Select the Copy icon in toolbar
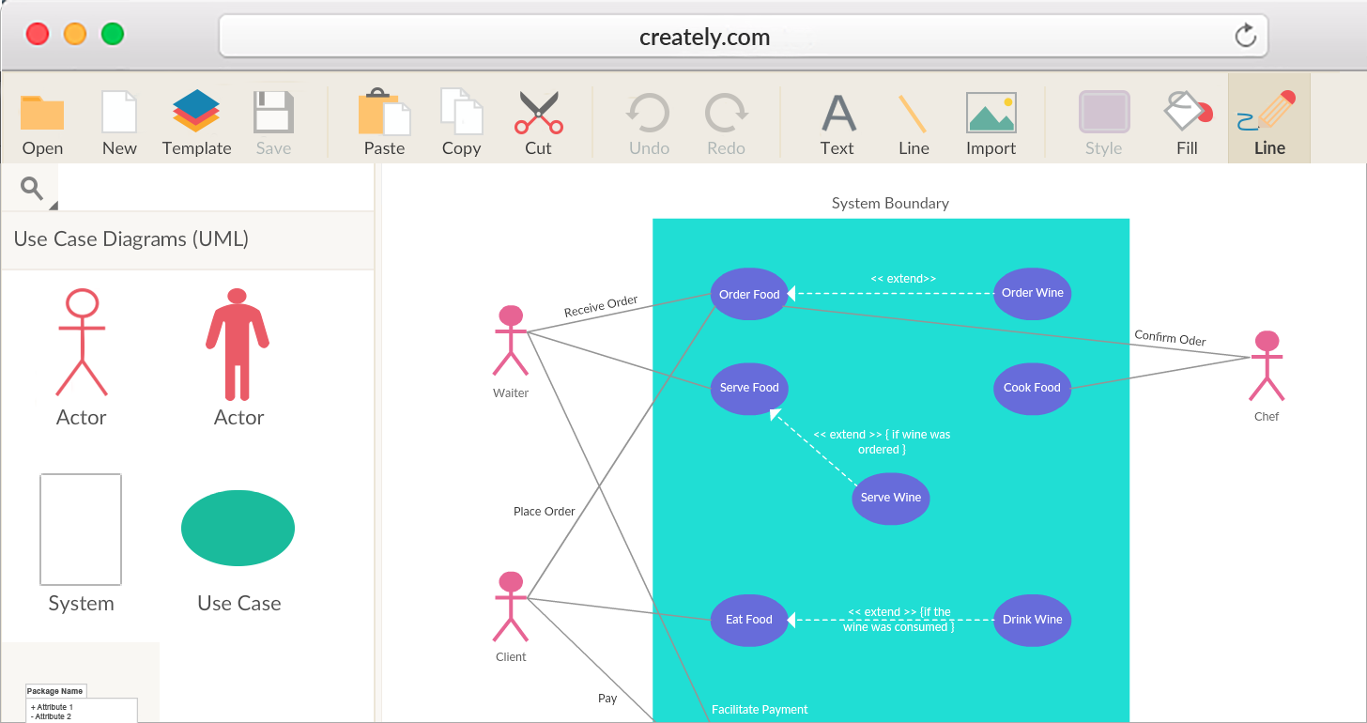 click(x=461, y=113)
